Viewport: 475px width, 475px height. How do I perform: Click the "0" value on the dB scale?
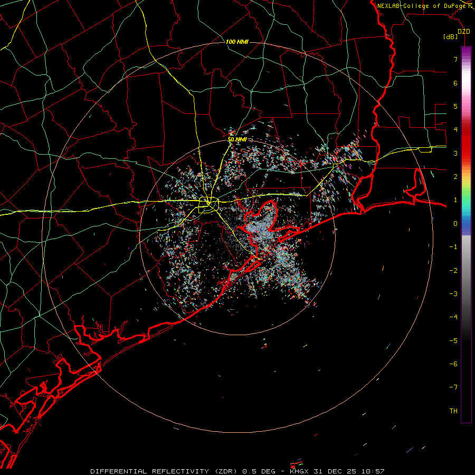(455, 224)
